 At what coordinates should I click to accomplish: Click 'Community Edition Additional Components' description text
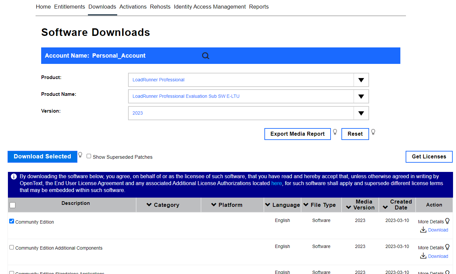click(59, 248)
